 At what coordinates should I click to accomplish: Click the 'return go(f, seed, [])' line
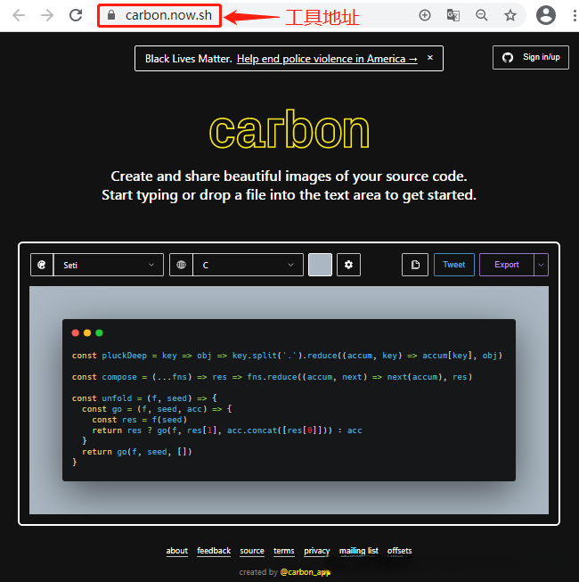[x=137, y=452]
